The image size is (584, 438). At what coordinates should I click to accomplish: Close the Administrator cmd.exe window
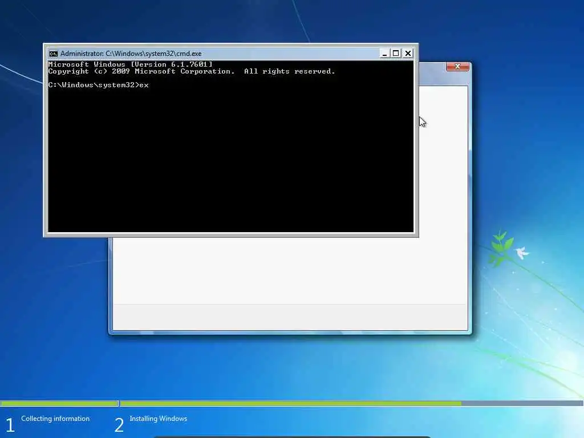pyautogui.click(x=408, y=54)
